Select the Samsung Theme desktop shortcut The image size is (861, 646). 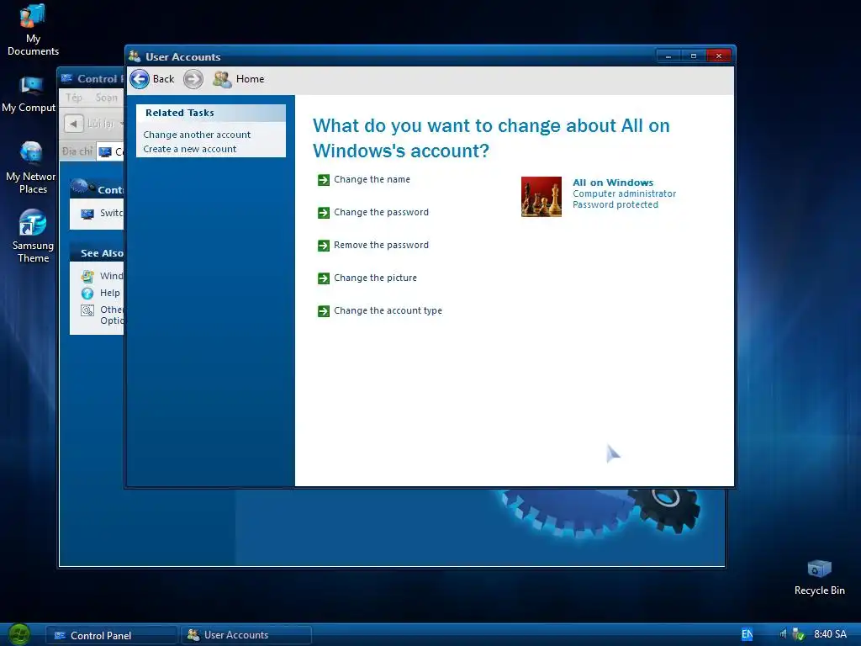(x=33, y=236)
